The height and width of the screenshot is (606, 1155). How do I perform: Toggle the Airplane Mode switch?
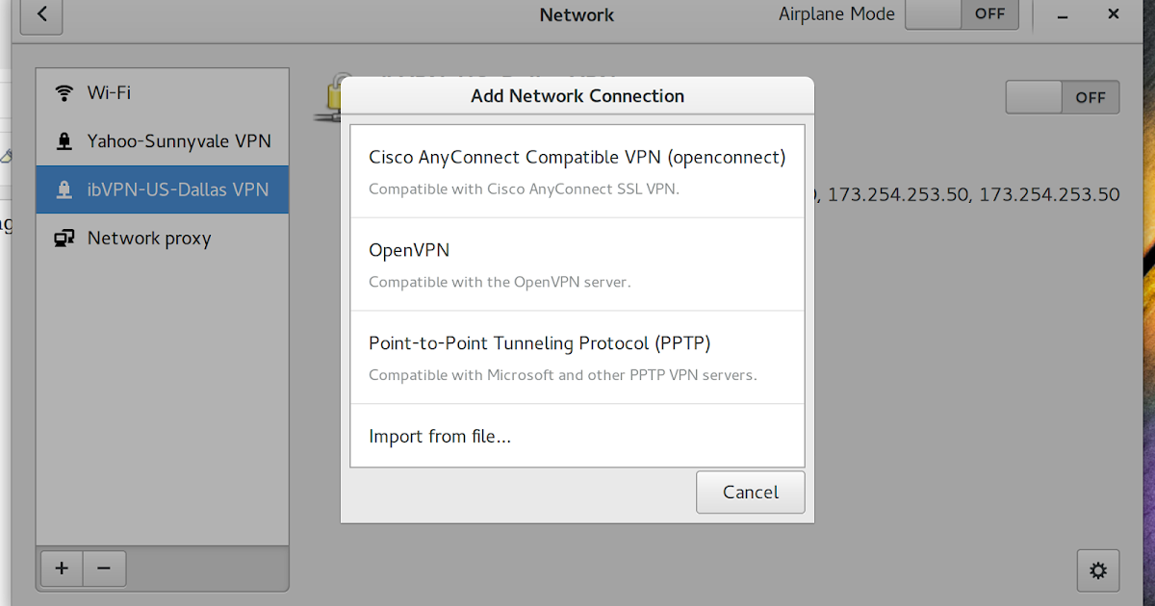(x=961, y=13)
